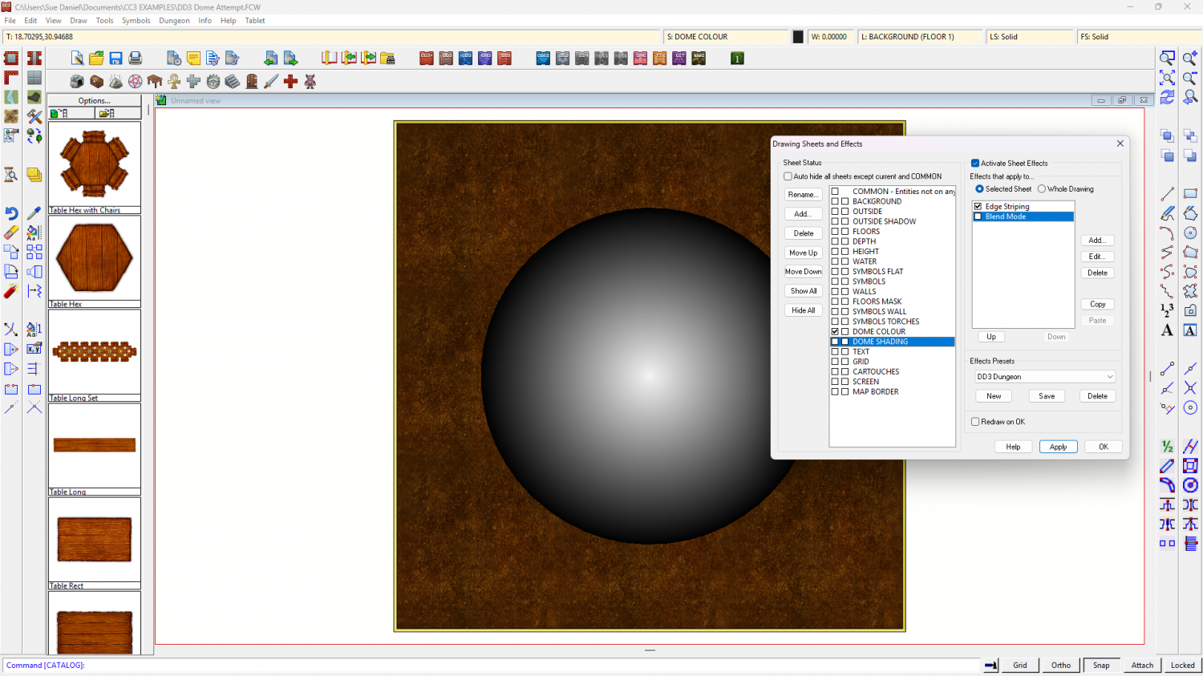The width and height of the screenshot is (1203, 676).
Task: Click the red cross symbol catalog icon
Action: click(290, 81)
